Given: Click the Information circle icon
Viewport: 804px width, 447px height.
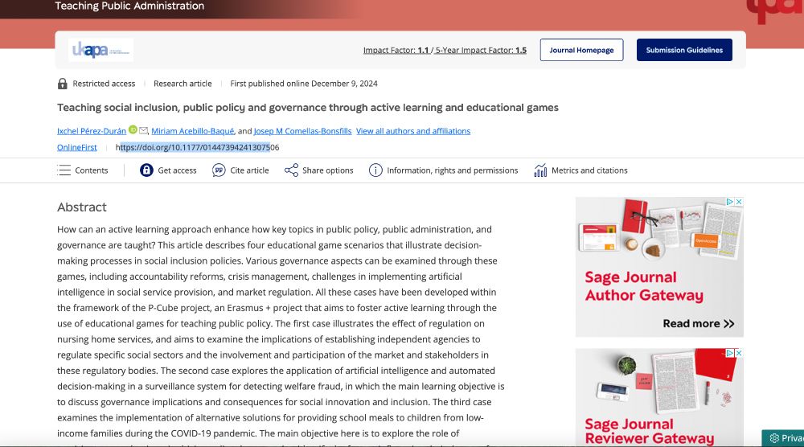Looking at the screenshot, I should click(x=375, y=170).
